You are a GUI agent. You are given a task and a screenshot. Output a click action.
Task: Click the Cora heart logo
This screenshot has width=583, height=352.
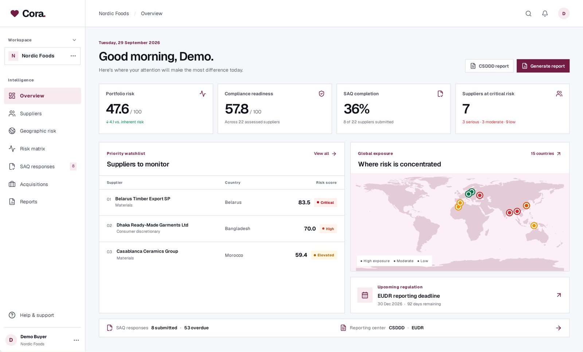[15, 13]
